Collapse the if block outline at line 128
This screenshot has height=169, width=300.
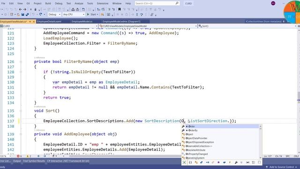21,72
